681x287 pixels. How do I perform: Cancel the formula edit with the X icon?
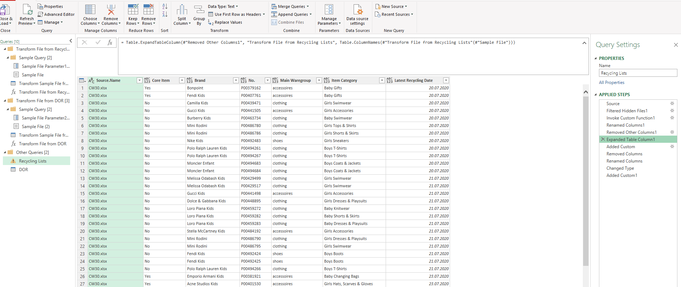[85, 42]
